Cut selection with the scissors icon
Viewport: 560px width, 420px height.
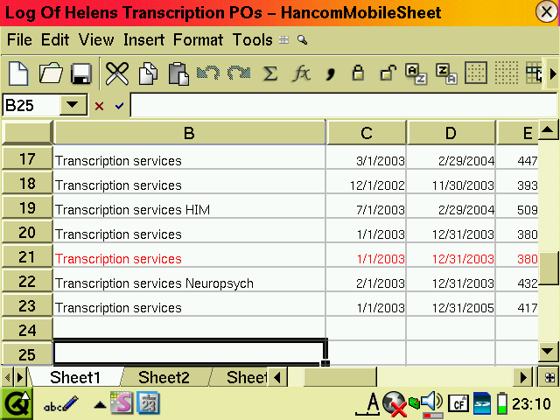click(117, 73)
